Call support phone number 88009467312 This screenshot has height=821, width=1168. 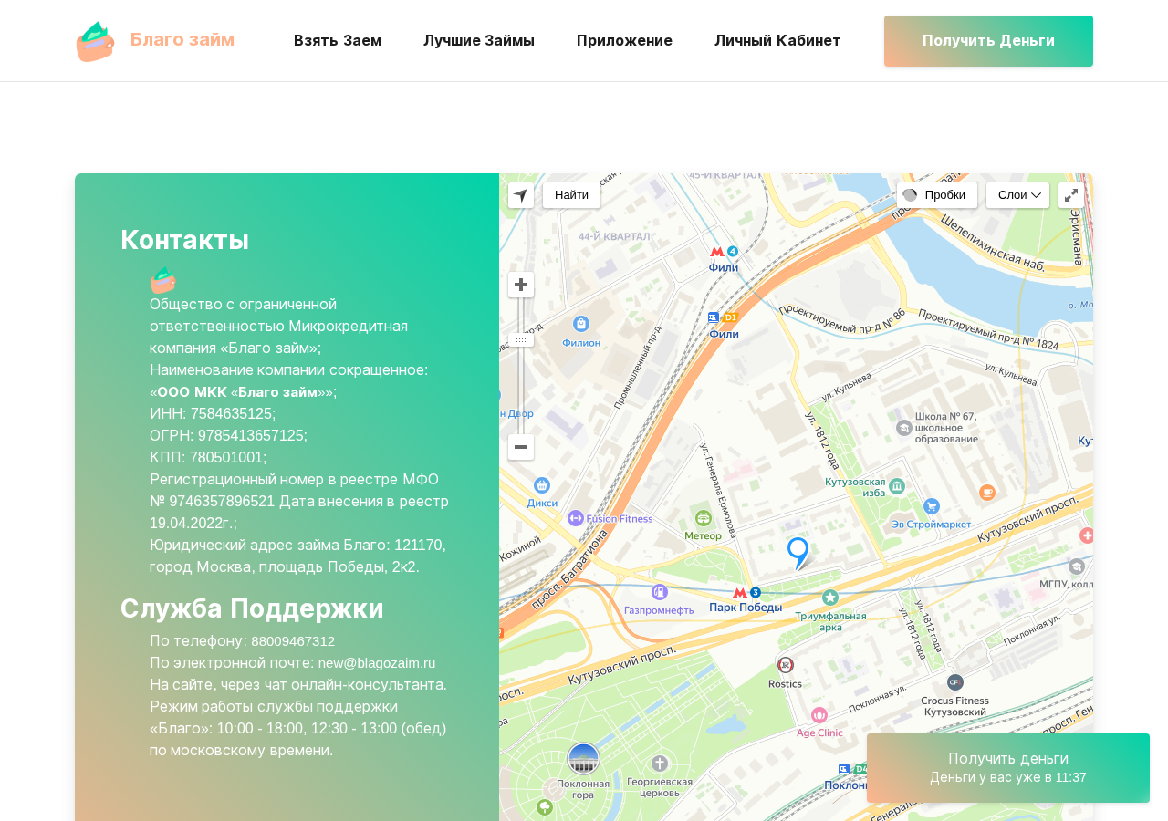(x=293, y=641)
